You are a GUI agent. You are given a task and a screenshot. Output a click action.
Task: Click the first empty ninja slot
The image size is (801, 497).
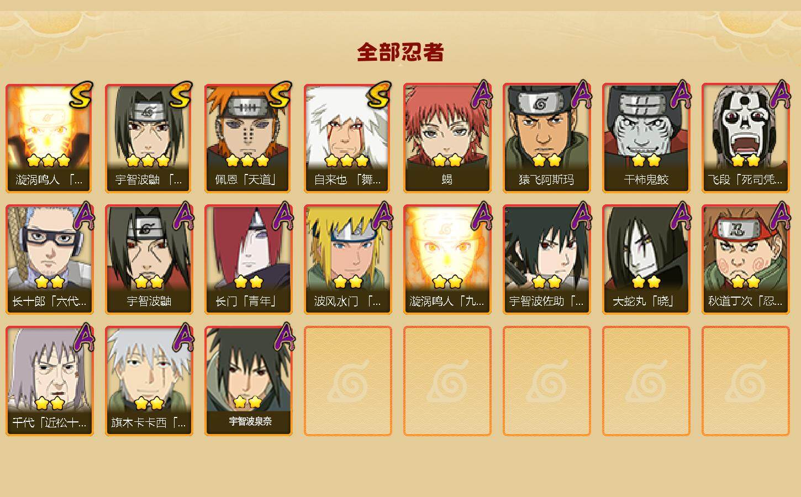pos(347,381)
